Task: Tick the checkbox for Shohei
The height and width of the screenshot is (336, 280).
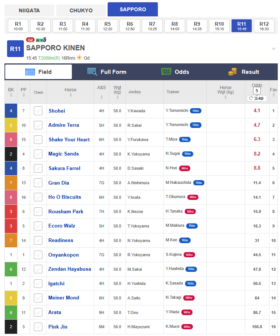Action: tap(38, 111)
